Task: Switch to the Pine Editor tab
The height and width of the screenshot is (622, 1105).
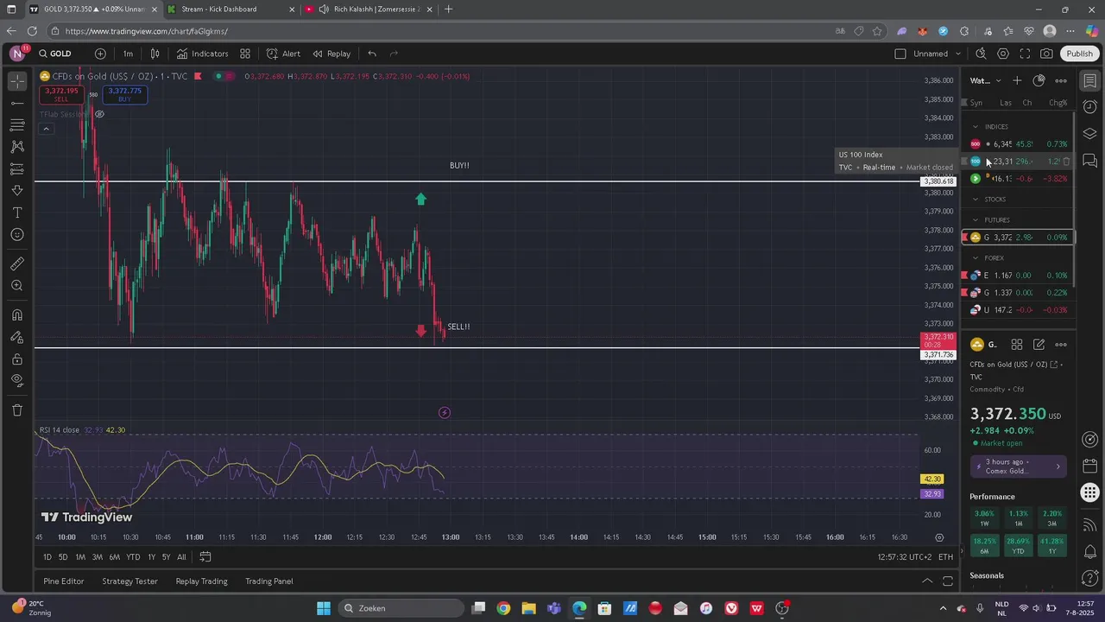Action: pos(64,581)
